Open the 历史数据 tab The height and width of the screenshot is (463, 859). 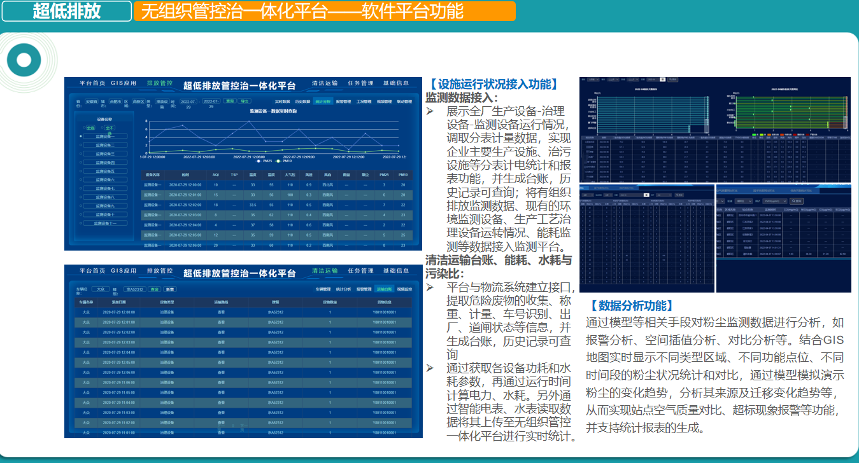302,102
